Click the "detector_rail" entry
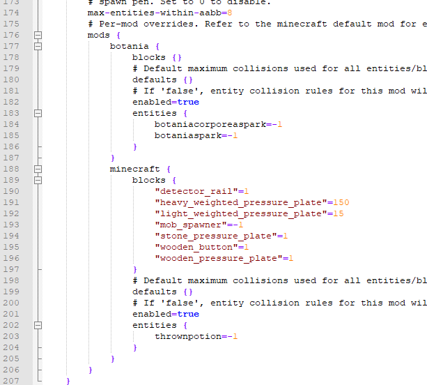Viewport: 427px width, 385px height. pyautogui.click(x=202, y=191)
